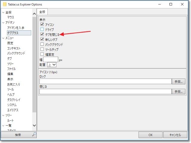Image resolution: width=191 pixels, height=143 pixels.
Task: Click the magnifier icon in search button
Action: 34,135
